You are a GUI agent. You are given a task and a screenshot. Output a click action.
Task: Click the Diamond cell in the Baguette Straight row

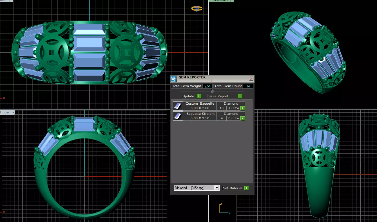tap(231, 114)
